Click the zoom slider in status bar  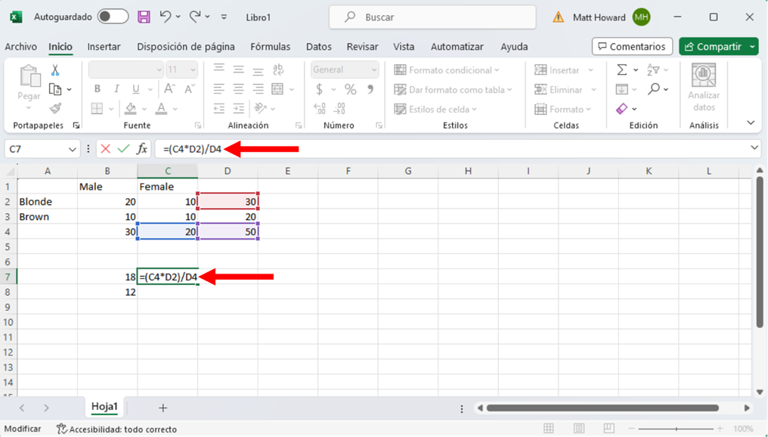coord(677,429)
